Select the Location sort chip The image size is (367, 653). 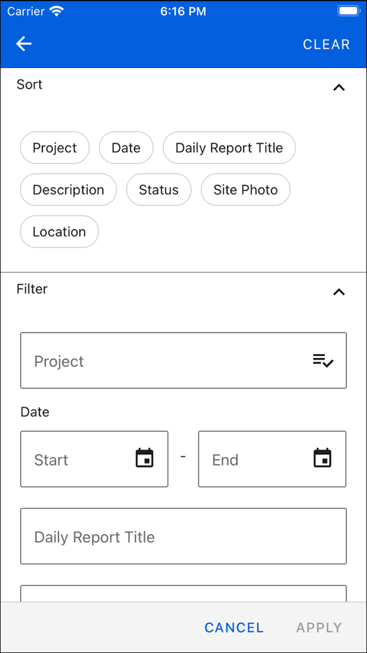coord(59,232)
